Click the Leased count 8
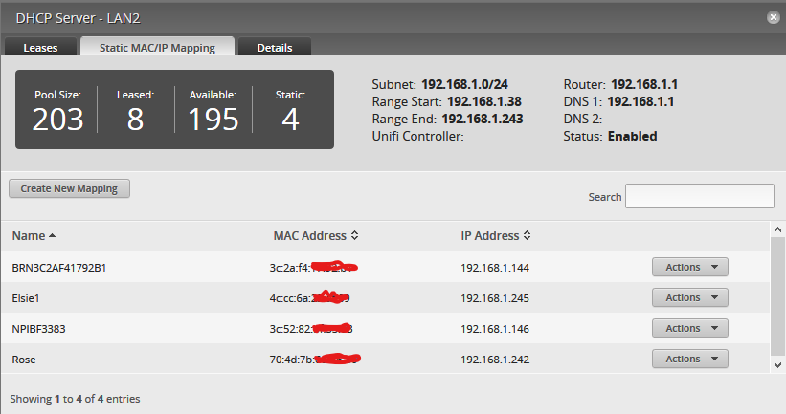The width and height of the screenshot is (786, 414). coord(135,120)
